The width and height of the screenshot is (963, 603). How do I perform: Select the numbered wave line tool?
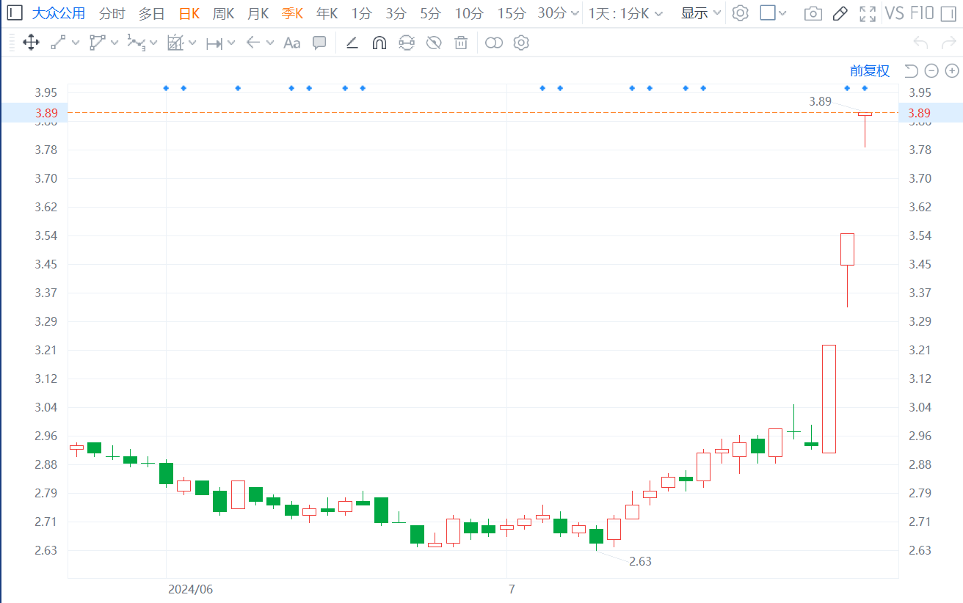(136, 43)
